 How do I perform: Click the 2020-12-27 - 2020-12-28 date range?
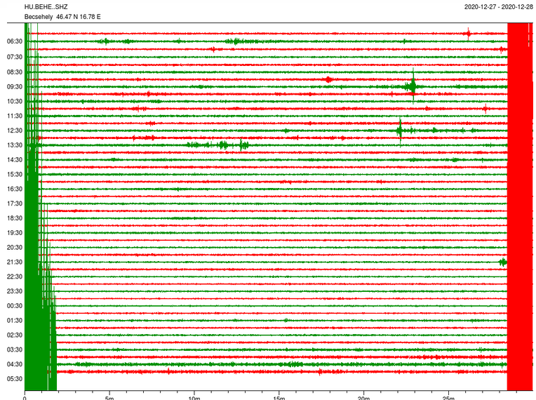pos(499,7)
